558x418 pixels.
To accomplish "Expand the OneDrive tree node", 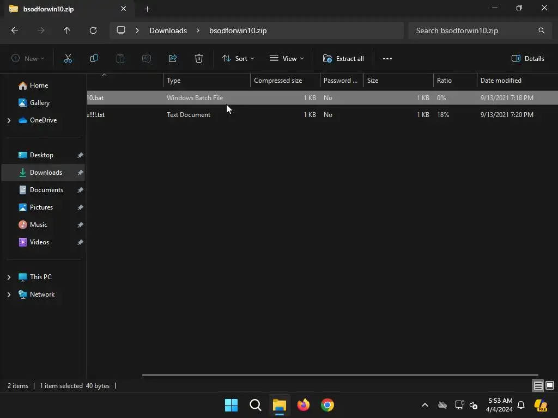I will tap(9, 120).
